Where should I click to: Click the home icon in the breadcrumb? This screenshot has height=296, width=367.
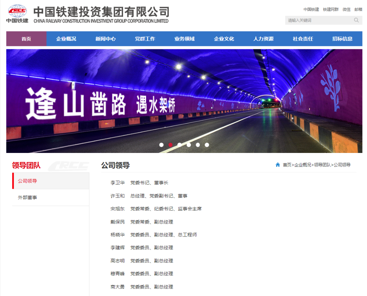[x=278, y=164]
